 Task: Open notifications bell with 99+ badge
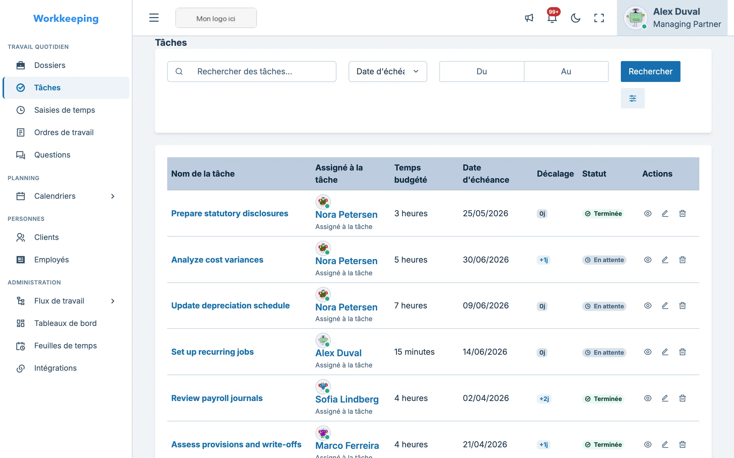[x=552, y=18]
